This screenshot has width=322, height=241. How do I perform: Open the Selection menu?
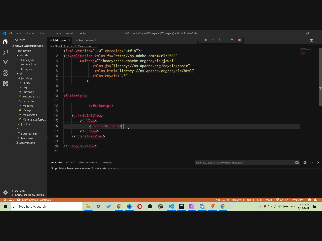pyautogui.click(x=30, y=33)
